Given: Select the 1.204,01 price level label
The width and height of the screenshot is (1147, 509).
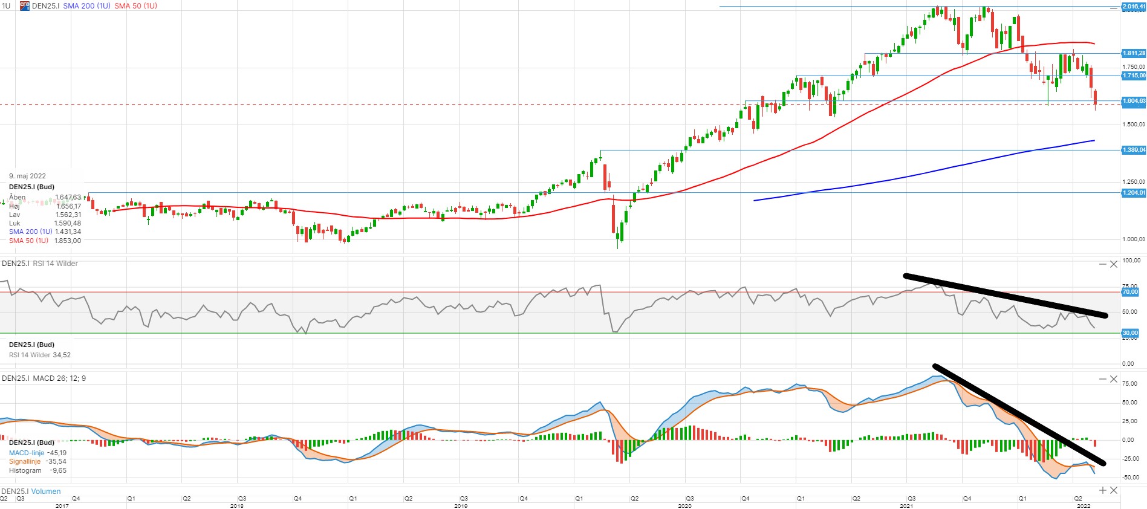Looking at the screenshot, I should [x=1134, y=193].
